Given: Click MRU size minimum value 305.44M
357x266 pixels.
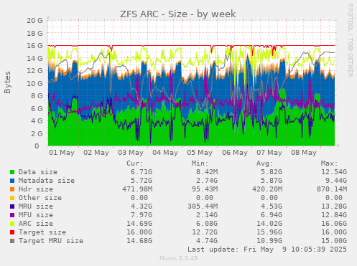Looking at the screenshot, I should click(203, 206).
